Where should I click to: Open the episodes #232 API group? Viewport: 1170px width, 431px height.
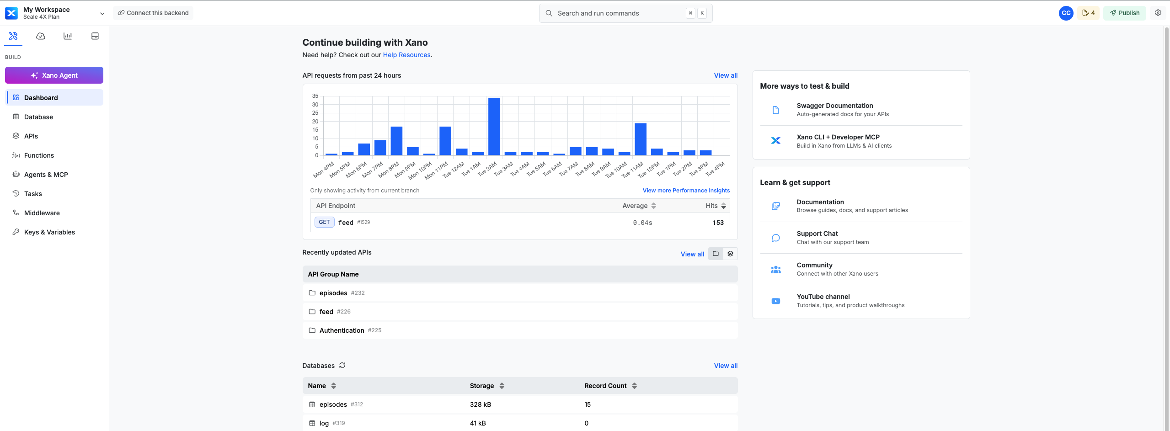point(520,293)
